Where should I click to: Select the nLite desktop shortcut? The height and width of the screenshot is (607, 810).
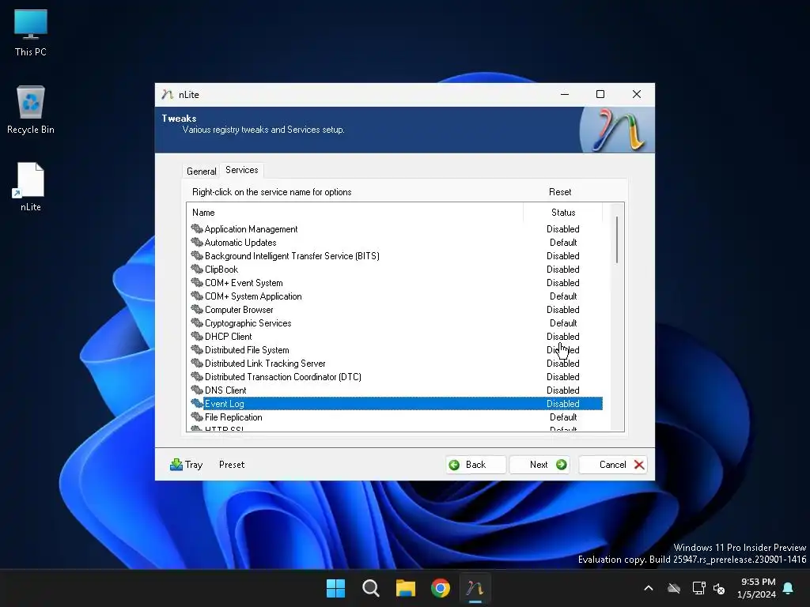point(31,187)
